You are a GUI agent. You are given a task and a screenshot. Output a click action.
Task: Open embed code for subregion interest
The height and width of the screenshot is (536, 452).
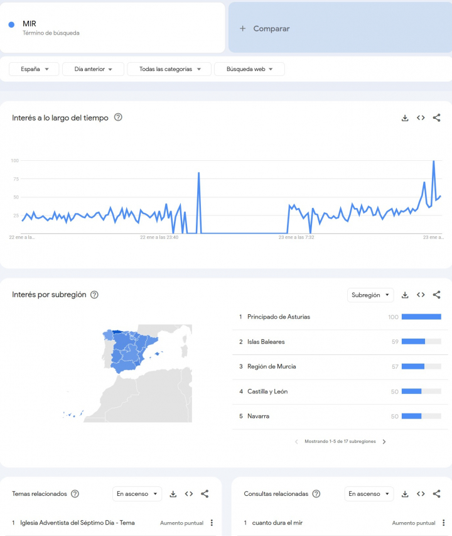tap(421, 295)
